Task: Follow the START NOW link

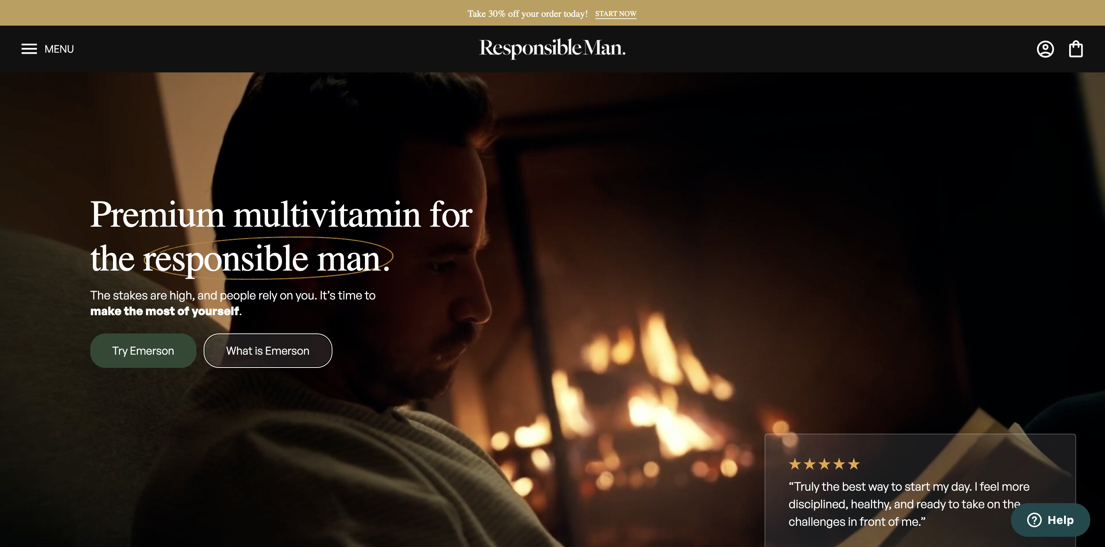Action: (615, 14)
